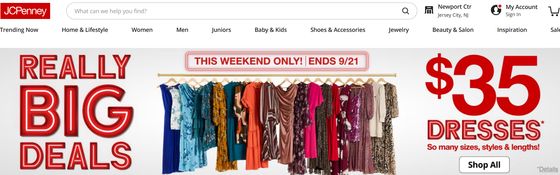Open the Juniors category

221,30
